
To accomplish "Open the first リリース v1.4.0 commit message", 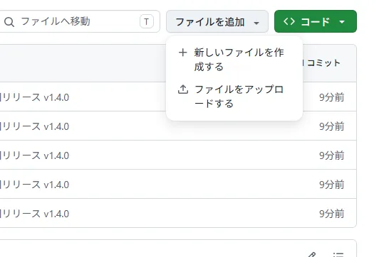I will pos(35,97).
